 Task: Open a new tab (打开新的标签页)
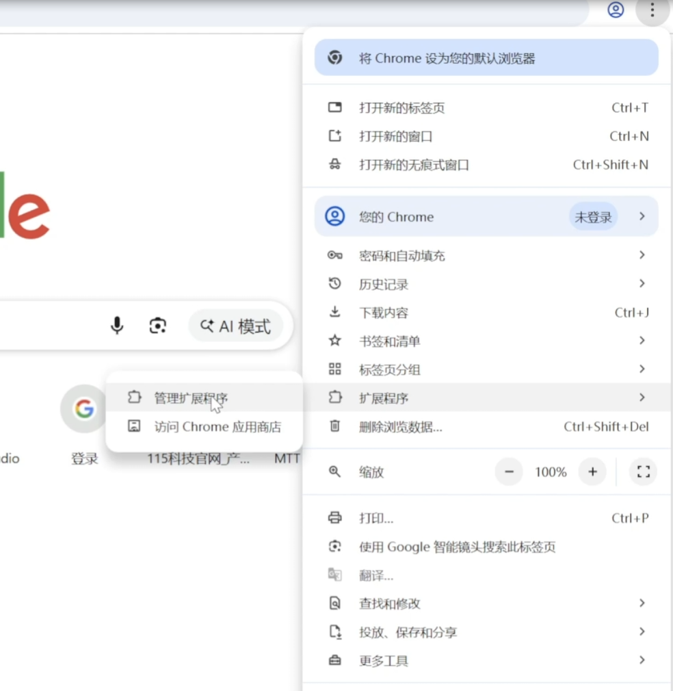(486, 108)
